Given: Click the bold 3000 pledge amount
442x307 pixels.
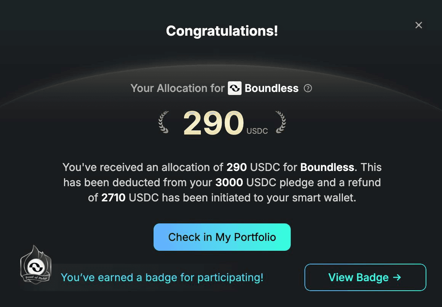Looking at the screenshot, I should point(229,182).
